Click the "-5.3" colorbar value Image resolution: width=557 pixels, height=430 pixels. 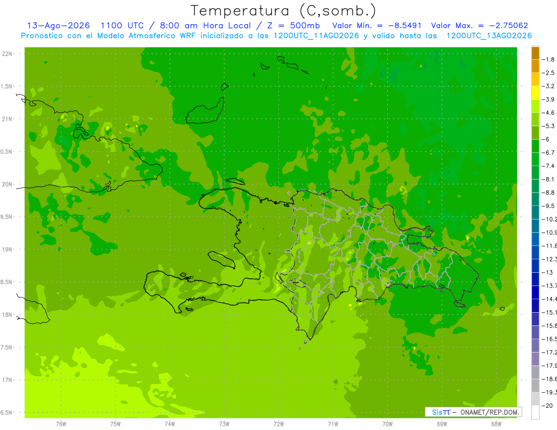click(x=548, y=126)
